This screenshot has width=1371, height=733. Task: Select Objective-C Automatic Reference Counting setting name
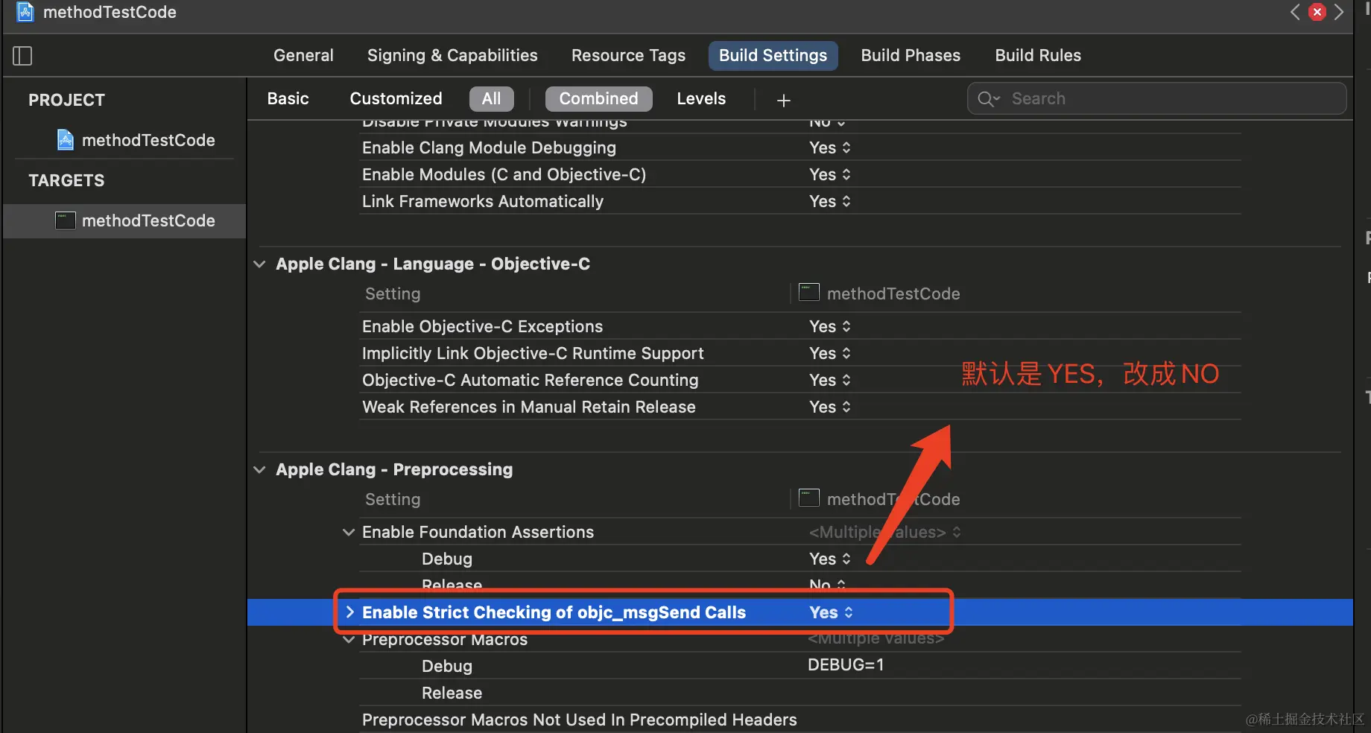pyautogui.click(x=530, y=381)
